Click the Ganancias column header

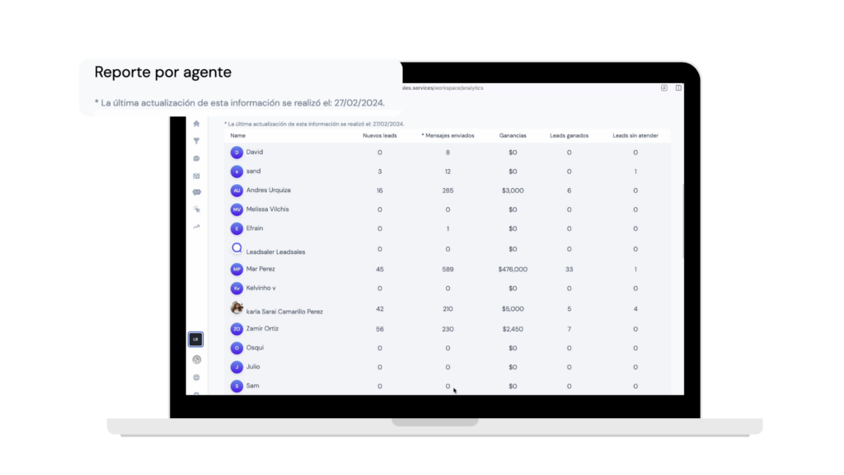(x=513, y=136)
